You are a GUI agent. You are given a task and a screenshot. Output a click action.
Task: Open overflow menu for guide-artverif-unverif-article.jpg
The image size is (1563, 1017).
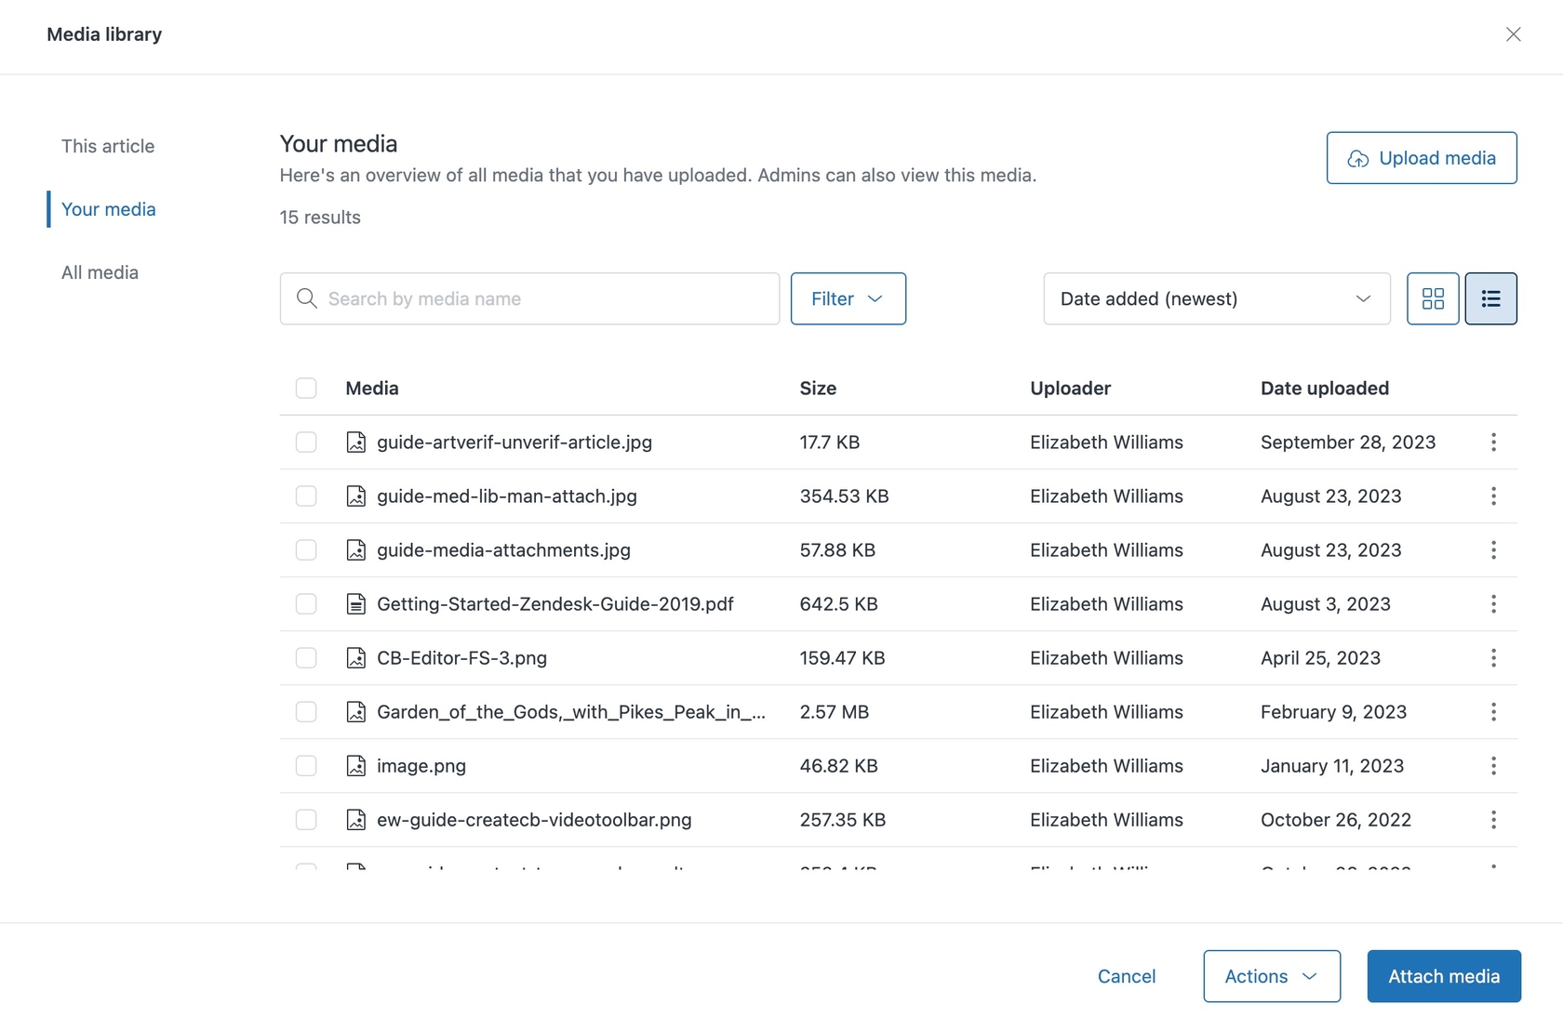point(1492,442)
